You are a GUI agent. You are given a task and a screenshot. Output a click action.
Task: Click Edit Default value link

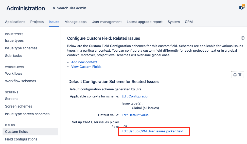point(135,115)
